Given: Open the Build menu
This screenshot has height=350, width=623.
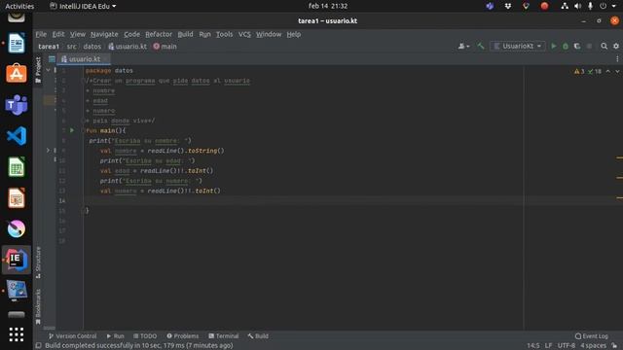Looking at the screenshot, I should [185, 34].
